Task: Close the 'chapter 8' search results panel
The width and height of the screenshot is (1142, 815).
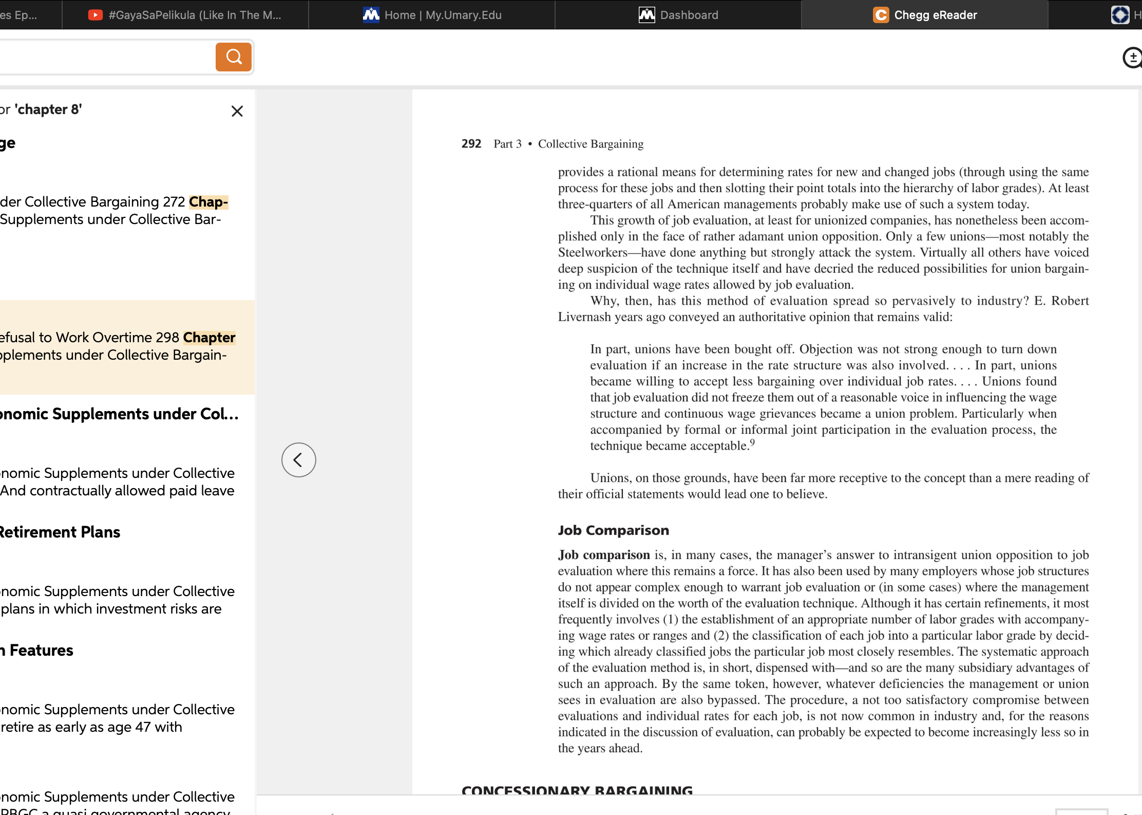Action: click(x=237, y=111)
